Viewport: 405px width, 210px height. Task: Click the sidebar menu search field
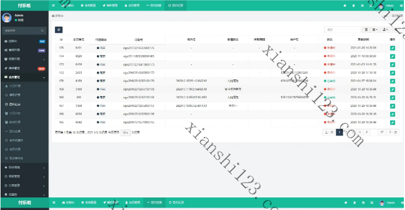[x=25, y=31]
